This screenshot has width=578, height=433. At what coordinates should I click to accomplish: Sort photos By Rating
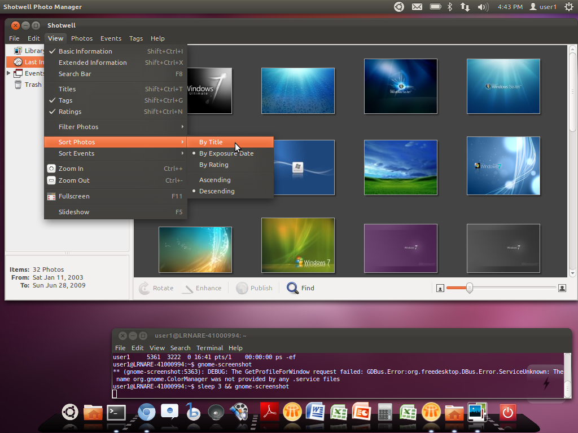(x=230, y=165)
